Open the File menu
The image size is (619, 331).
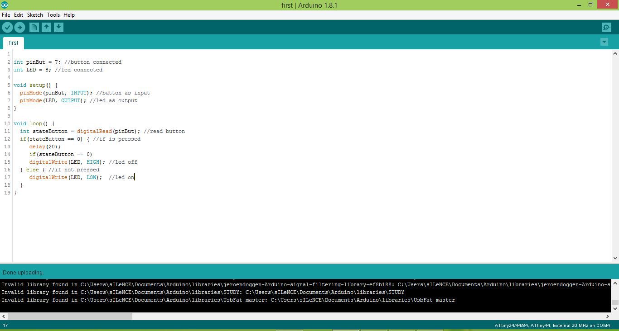(6, 15)
